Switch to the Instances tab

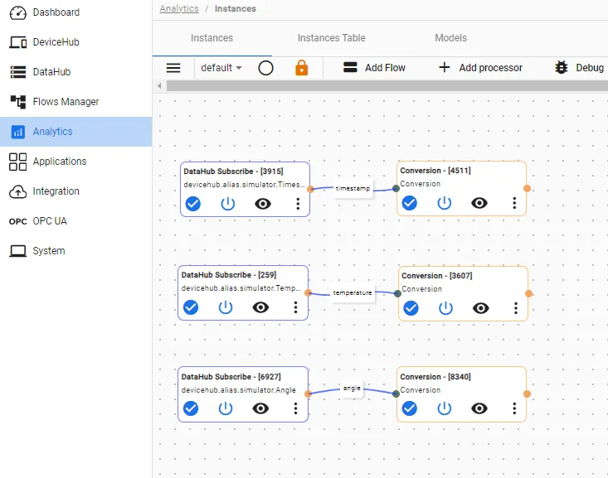tap(212, 38)
